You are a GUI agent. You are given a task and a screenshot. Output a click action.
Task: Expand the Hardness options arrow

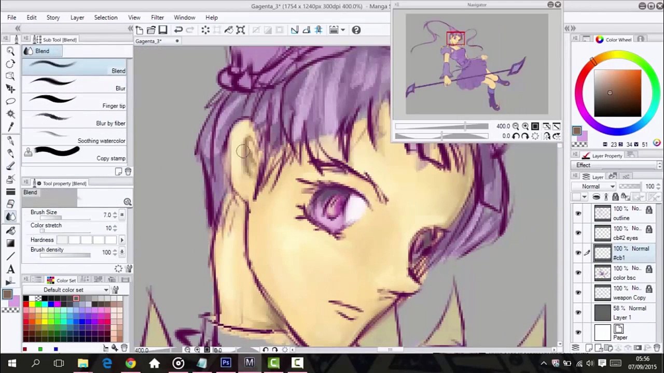click(122, 240)
